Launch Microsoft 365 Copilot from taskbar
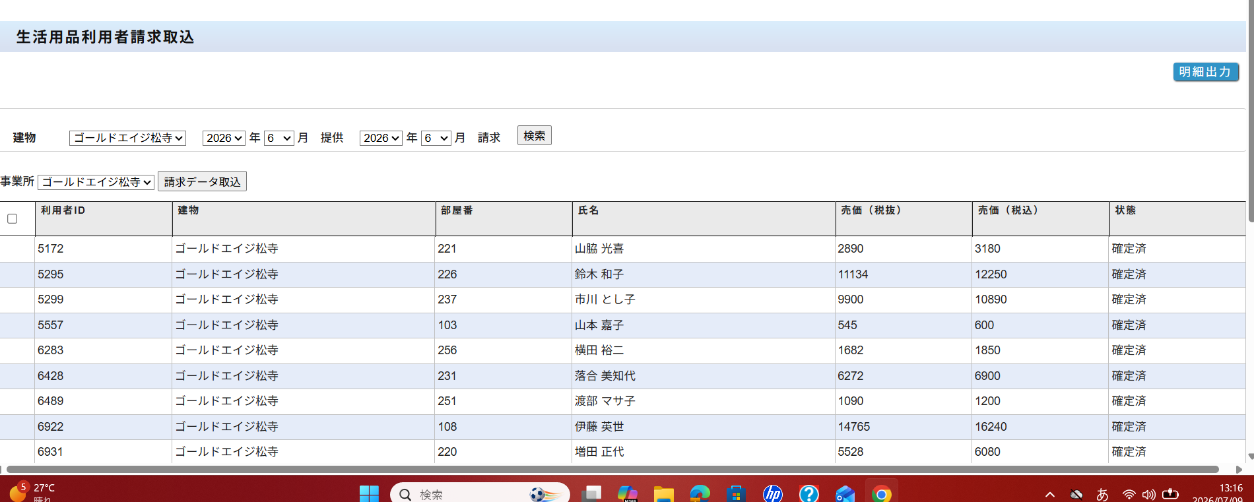This screenshot has height=502, width=1254. 628,493
